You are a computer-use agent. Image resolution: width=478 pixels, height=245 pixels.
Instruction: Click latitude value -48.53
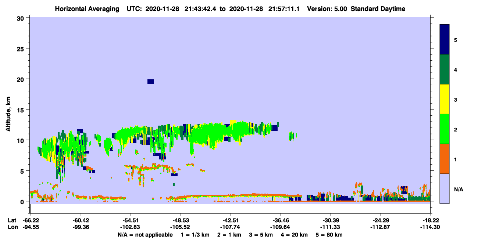pos(180,220)
